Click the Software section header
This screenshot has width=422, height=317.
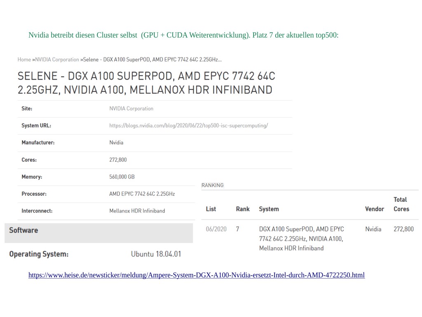point(23,230)
